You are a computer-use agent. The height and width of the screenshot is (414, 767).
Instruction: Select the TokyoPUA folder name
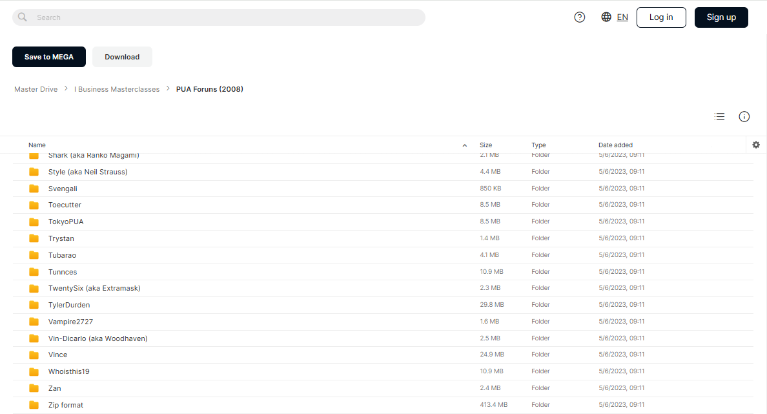(66, 222)
